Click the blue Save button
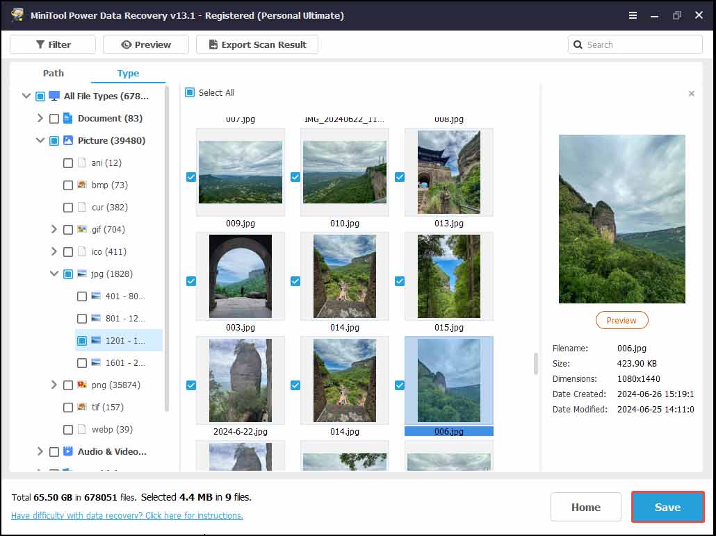The width and height of the screenshot is (716, 536). (x=667, y=508)
